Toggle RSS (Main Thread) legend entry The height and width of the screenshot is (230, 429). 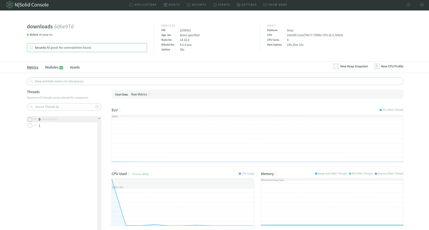coord(361,174)
